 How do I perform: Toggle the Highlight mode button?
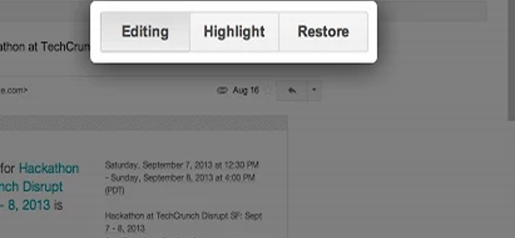click(234, 32)
